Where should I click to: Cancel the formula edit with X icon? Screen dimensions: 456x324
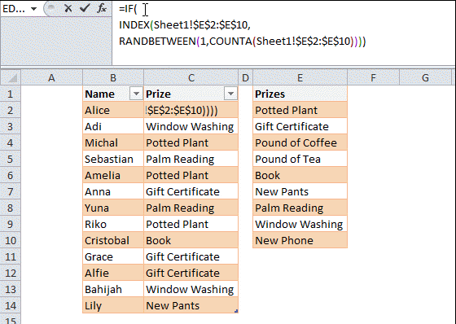68,8
